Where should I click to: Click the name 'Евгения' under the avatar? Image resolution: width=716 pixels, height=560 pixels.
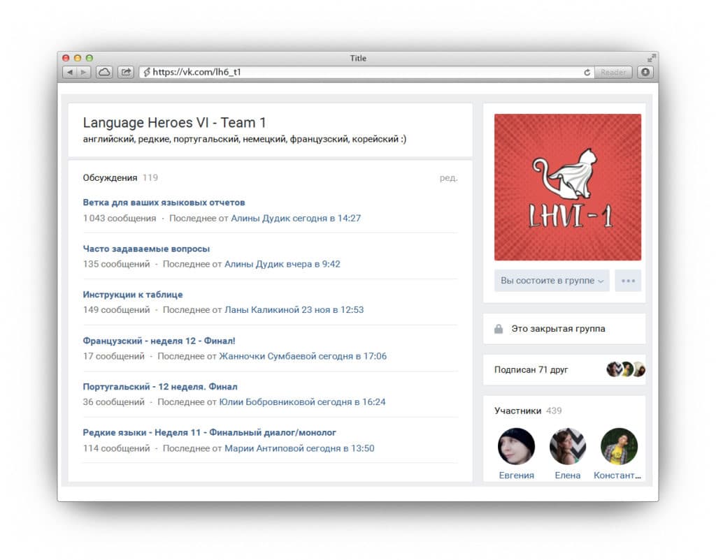[x=517, y=476]
